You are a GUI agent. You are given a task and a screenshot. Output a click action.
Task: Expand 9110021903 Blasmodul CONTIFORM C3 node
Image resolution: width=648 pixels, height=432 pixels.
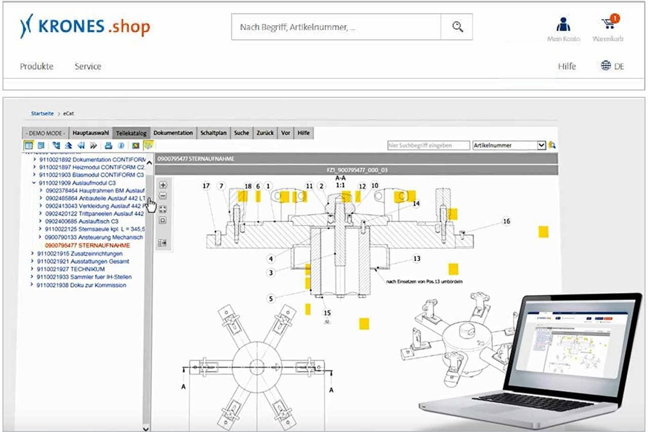[34, 175]
